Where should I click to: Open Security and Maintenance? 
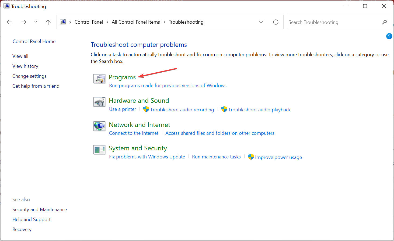click(40, 210)
